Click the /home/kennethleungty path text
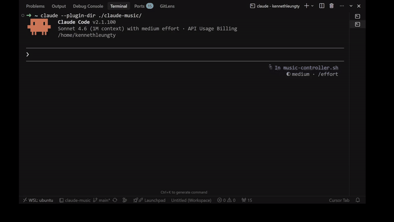394x222 pixels. click(86, 35)
